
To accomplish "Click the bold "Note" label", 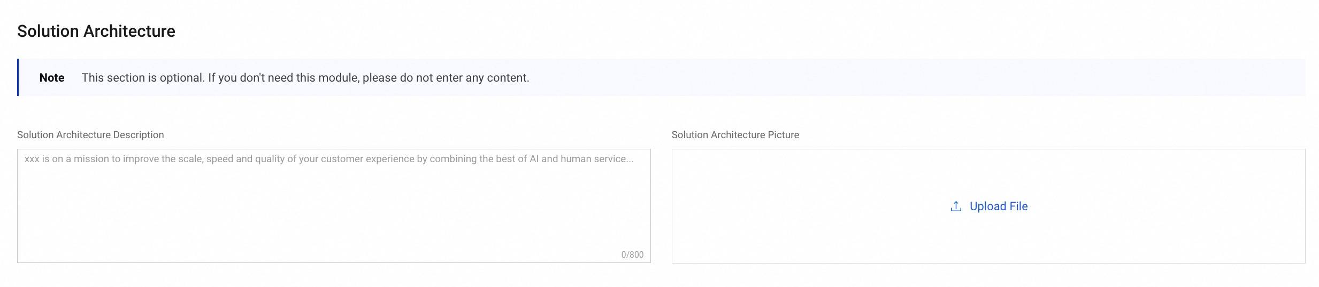I will point(52,78).
